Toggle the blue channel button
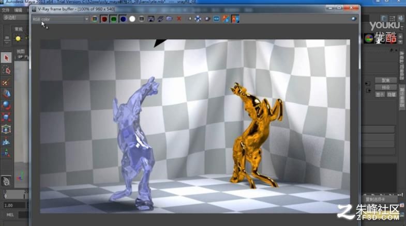406x226 pixels. coord(123,19)
